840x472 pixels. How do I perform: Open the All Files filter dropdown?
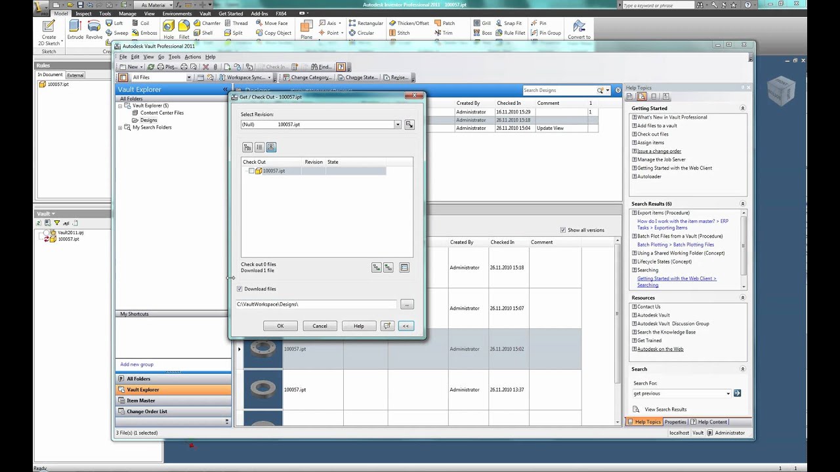[x=189, y=77]
